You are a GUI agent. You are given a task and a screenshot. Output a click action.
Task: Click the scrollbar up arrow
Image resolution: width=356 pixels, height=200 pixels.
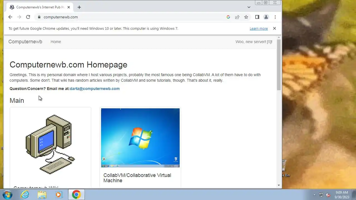coord(279,37)
